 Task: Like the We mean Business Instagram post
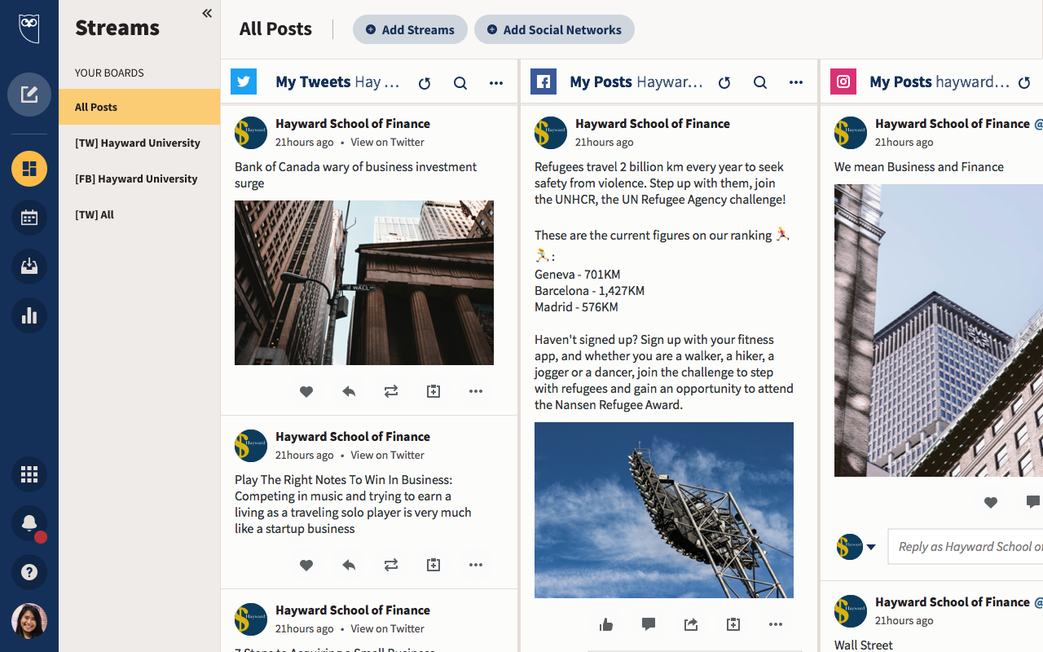pyautogui.click(x=991, y=502)
